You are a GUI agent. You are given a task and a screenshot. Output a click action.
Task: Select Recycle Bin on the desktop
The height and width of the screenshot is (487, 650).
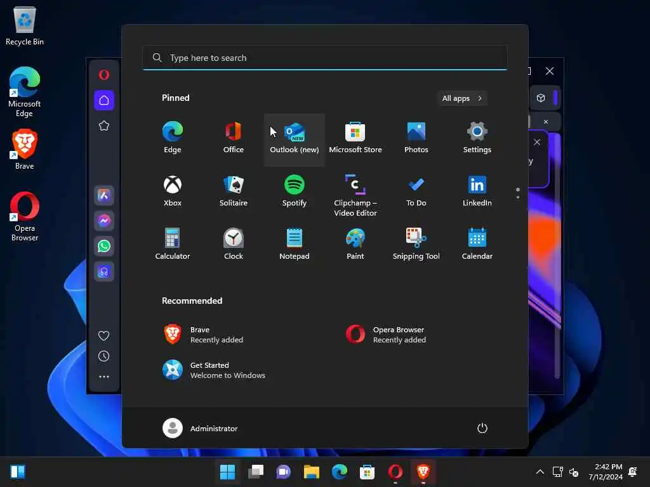[x=25, y=25]
